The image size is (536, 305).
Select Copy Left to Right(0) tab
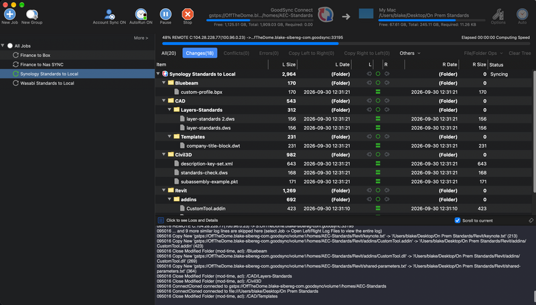311,53
